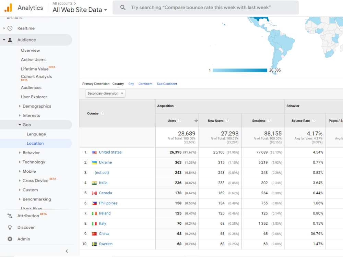This screenshot has height=257, width=343.
Task: Open the Ukraine country link
Action: click(x=105, y=162)
